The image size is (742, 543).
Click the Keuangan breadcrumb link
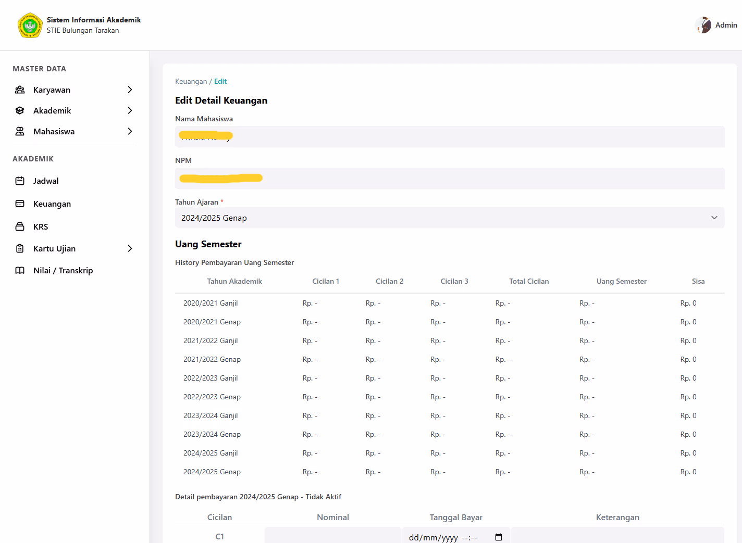click(x=191, y=82)
